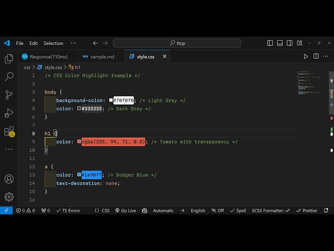Click the Run play button in editor toolbar
Image resolution: width=334 pixels, height=251 pixels.
pyautogui.click(x=306, y=56)
